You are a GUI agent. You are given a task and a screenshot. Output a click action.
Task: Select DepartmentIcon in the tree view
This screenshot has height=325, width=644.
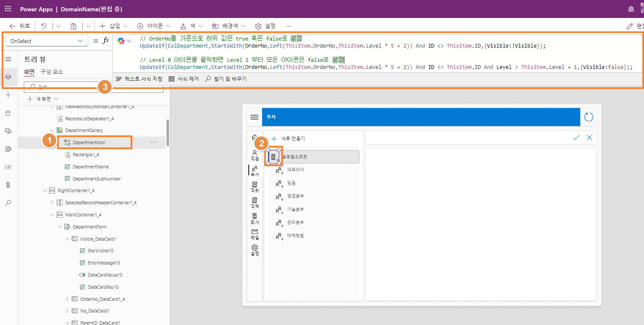click(x=89, y=142)
